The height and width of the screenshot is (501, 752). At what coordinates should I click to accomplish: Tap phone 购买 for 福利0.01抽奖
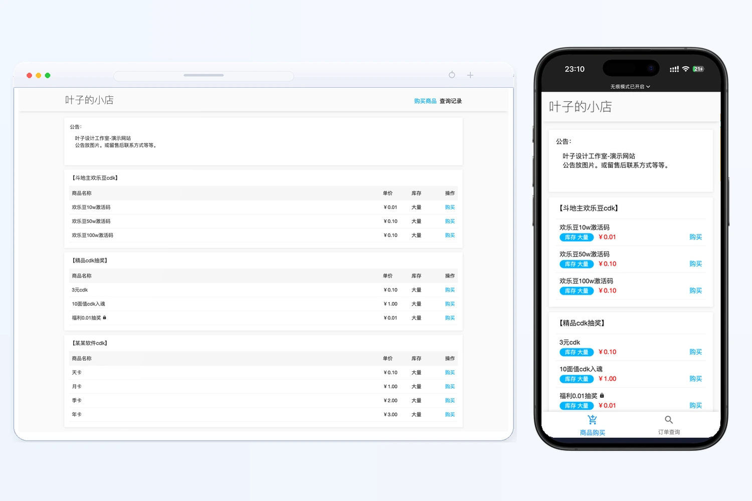(695, 406)
